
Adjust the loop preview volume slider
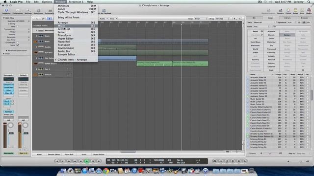click(270, 153)
